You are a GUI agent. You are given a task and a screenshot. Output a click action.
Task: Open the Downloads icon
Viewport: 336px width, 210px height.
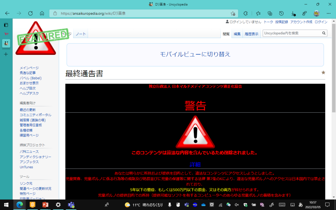(293, 13)
